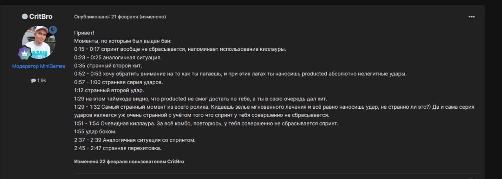Click the 0:35 странный второй хит line
This screenshot has width=502, height=179.
tap(108, 66)
